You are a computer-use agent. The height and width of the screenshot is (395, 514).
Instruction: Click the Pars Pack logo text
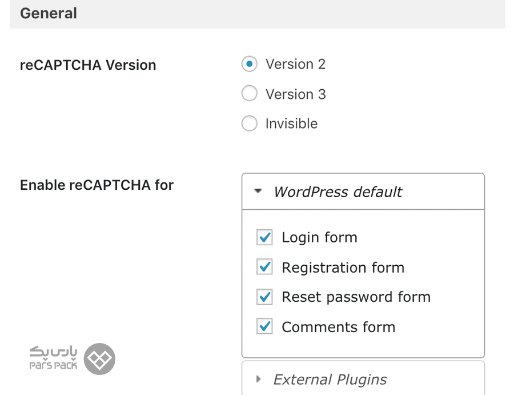click(53, 358)
